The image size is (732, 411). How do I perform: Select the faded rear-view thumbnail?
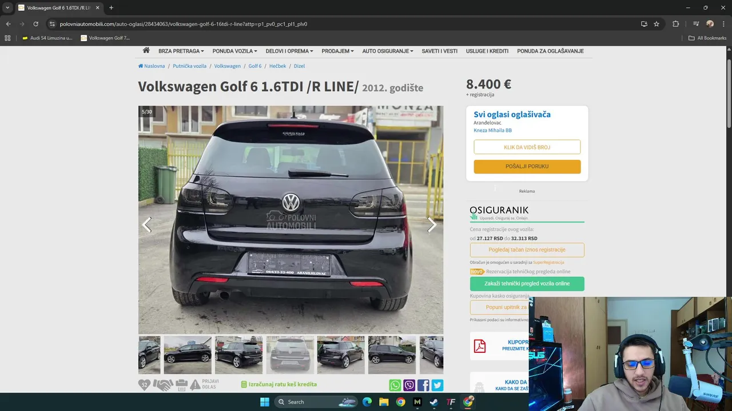pyautogui.click(x=290, y=355)
